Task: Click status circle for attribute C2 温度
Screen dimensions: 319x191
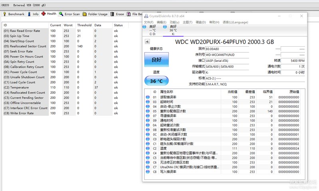Action: [148, 148]
